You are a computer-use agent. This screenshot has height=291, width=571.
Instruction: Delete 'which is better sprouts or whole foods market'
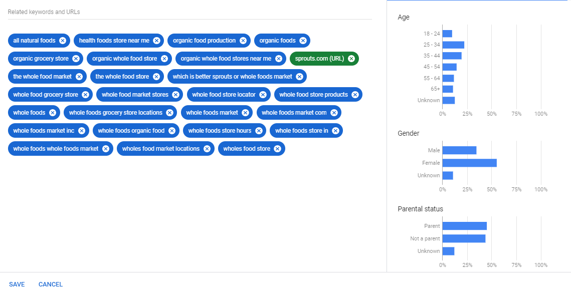[x=299, y=76]
